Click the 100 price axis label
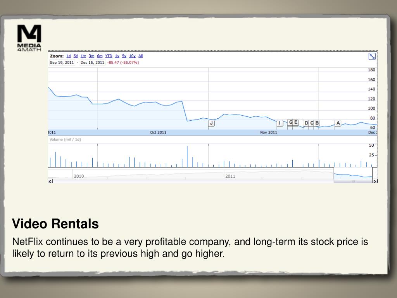Screen dimensions: 397x298 coord(371,109)
